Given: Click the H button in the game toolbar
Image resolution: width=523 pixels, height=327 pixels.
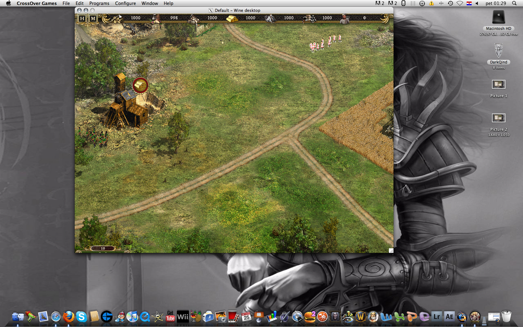Looking at the screenshot, I should tap(82, 18).
